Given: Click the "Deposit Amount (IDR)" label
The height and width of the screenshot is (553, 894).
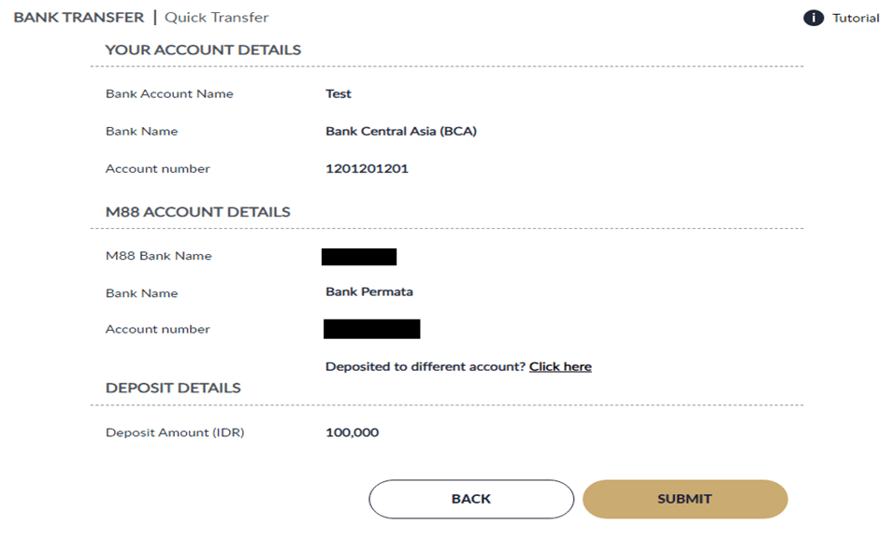Looking at the screenshot, I should tap(175, 432).
